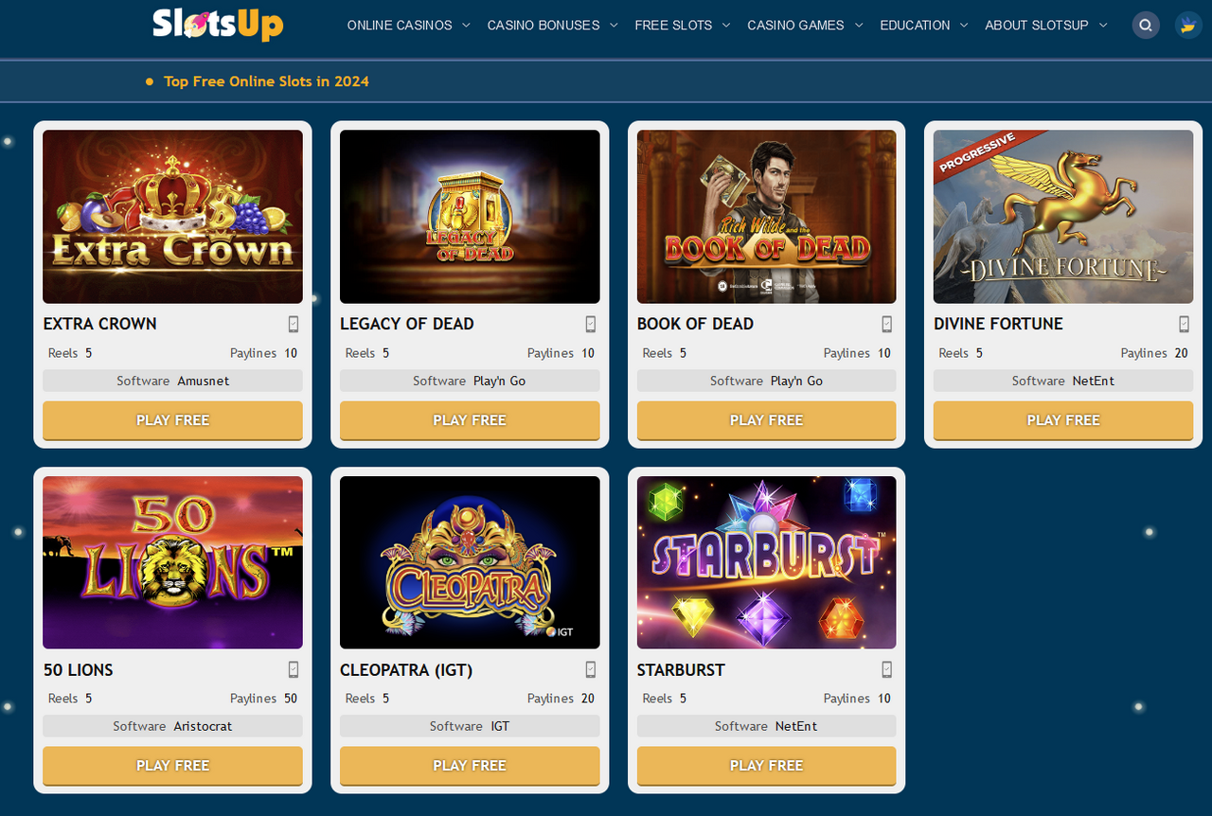
Task: Click mobile icon next to Extra Crown
Action: [294, 324]
